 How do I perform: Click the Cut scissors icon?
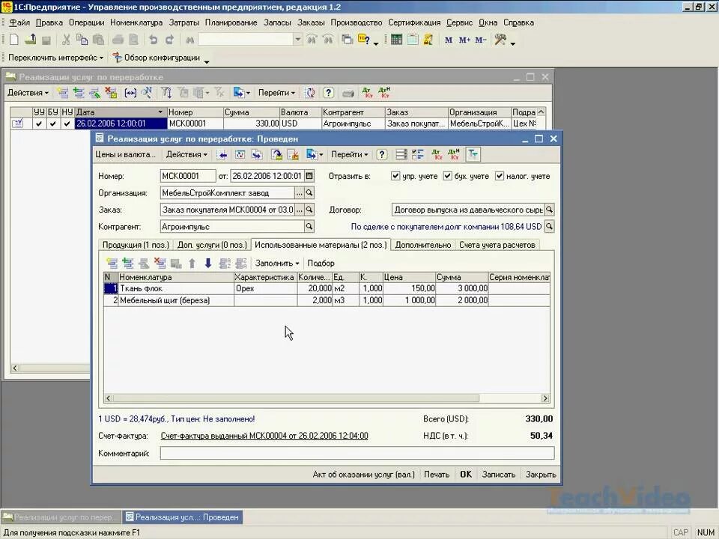66,40
